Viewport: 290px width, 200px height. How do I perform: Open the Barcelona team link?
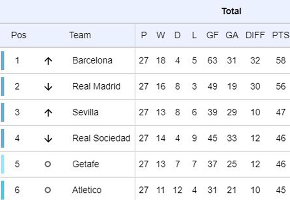tap(92, 60)
